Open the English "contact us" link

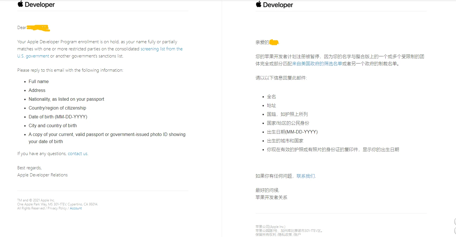point(78,154)
